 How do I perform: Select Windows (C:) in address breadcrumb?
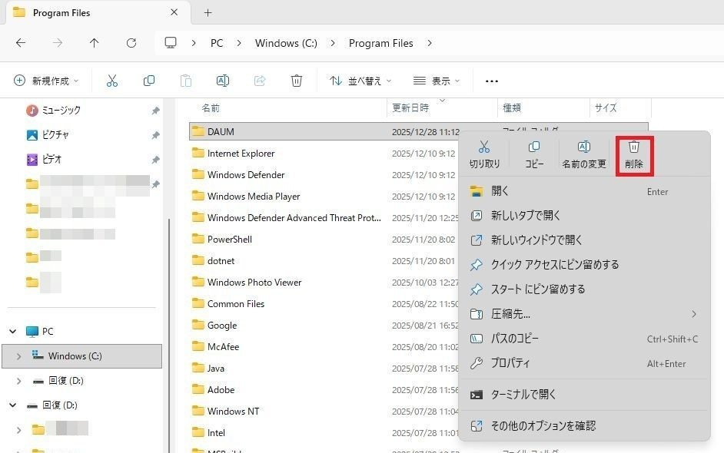pos(286,43)
